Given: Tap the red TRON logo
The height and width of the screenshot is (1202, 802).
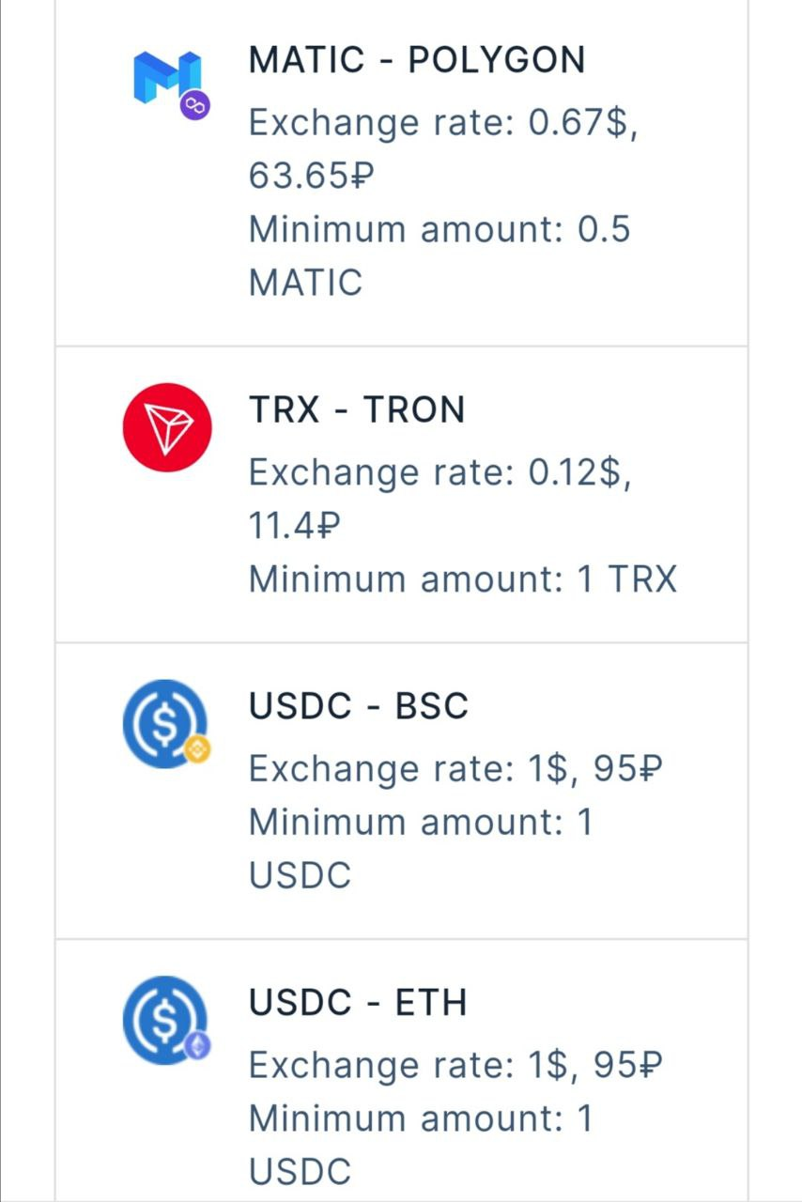Looking at the screenshot, I should [167, 427].
